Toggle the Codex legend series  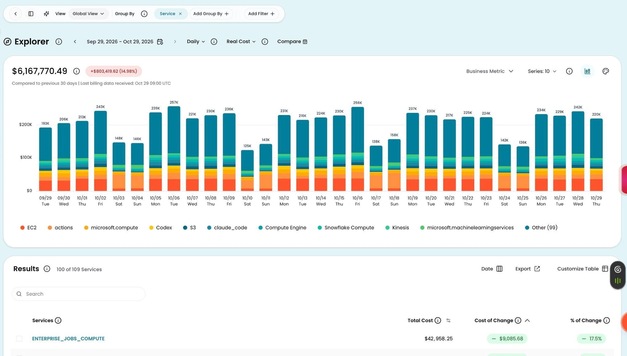click(160, 228)
